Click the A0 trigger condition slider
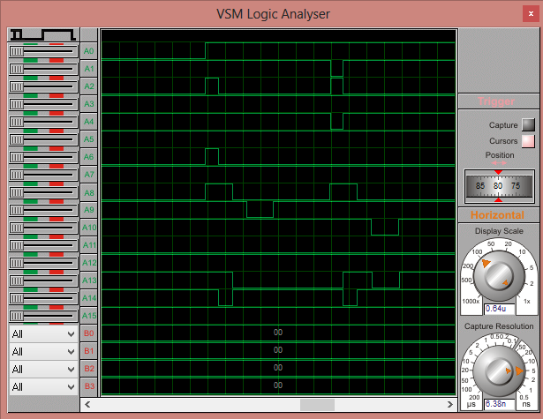This screenshot has height=419, width=543. tap(43, 51)
